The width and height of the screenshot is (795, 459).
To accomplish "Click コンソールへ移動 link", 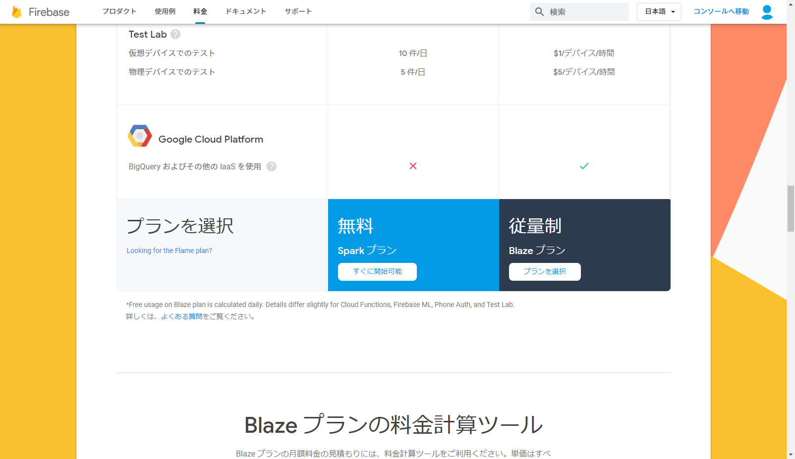I will pos(721,11).
